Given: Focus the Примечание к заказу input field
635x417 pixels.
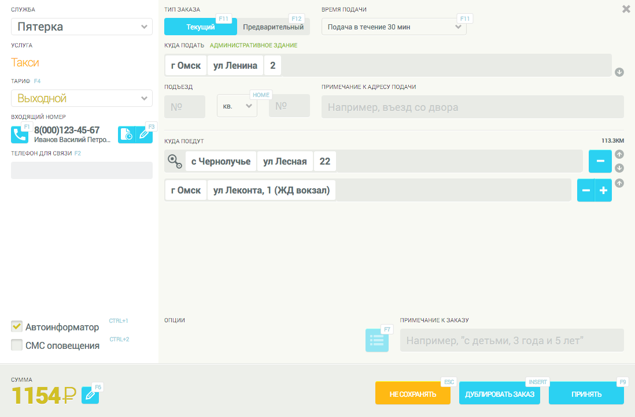Looking at the screenshot, I should (x=512, y=340).
